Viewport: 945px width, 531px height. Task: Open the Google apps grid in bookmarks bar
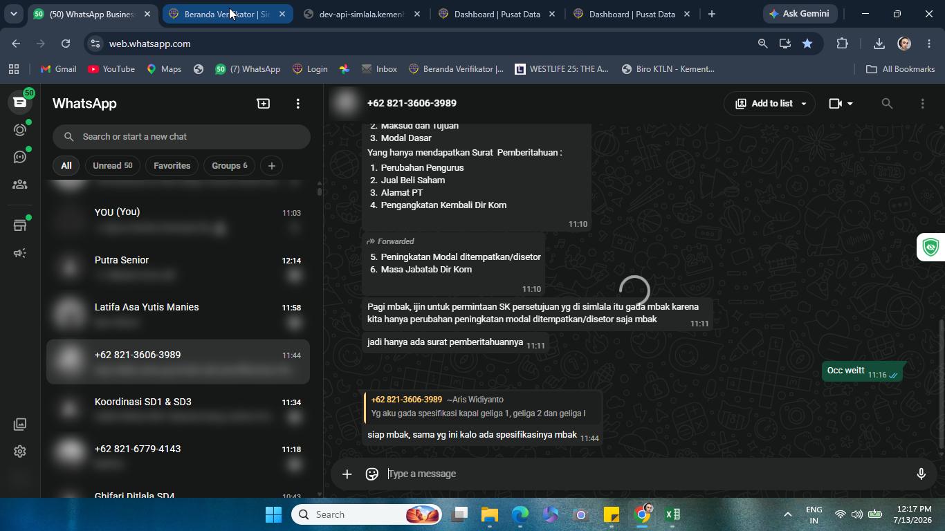pos(14,69)
